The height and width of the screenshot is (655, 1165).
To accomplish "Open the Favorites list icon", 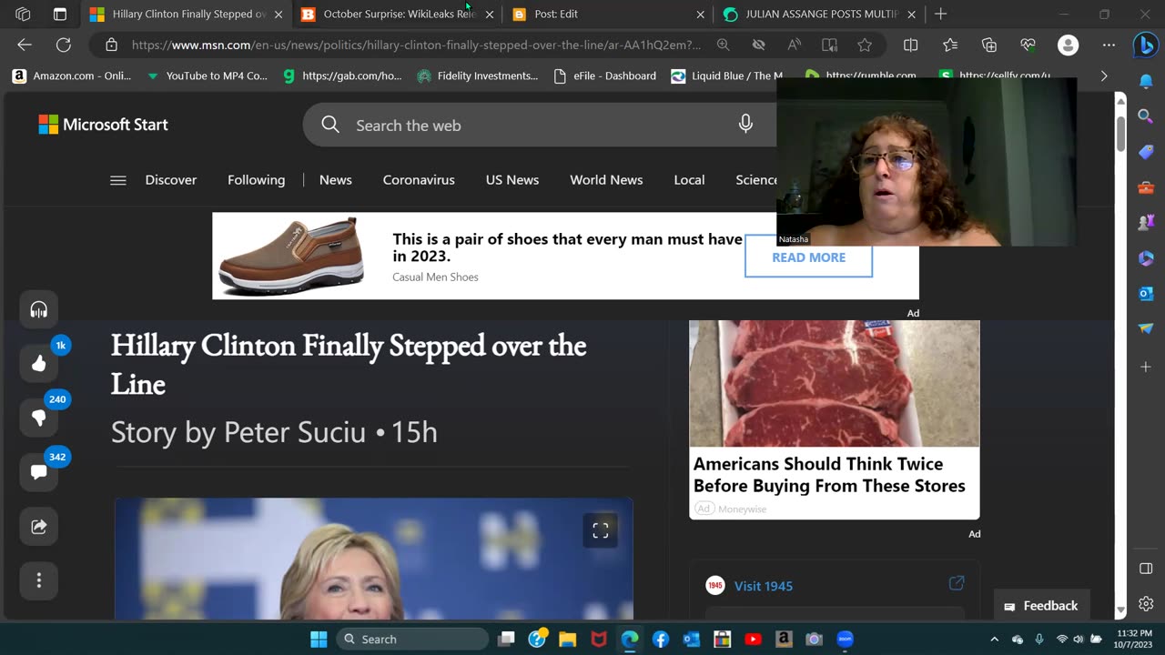I will tap(950, 45).
